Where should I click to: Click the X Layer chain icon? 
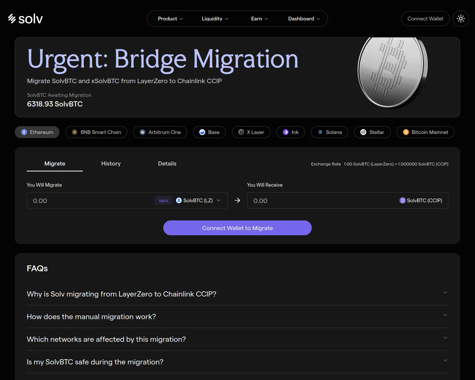241,132
